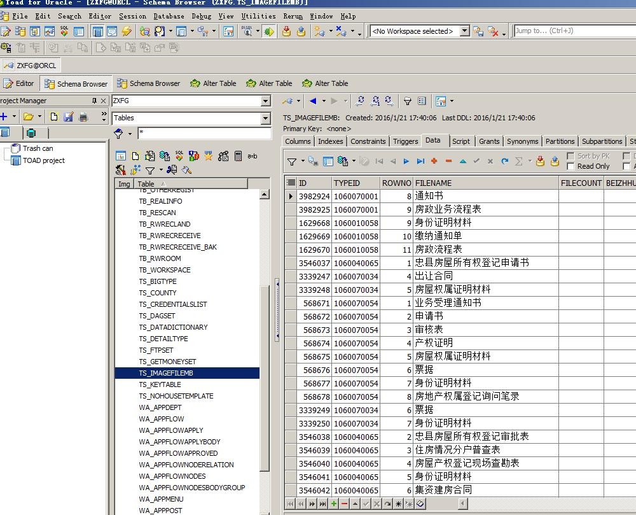636x515 pixels.
Task: Switch to the Editor window tab
Action: (19, 83)
